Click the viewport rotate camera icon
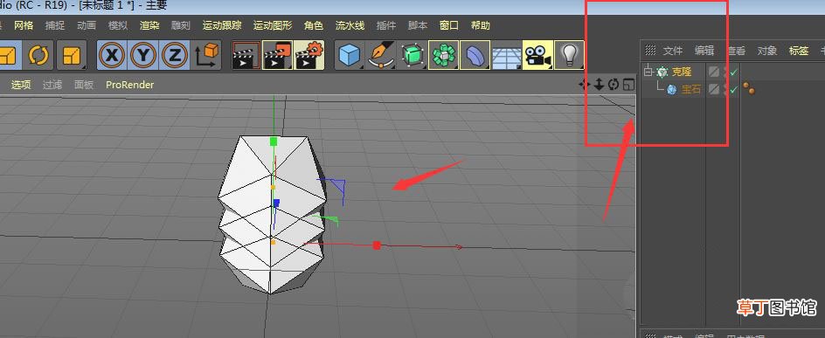Screen dimensions: 825x338 [x=614, y=84]
